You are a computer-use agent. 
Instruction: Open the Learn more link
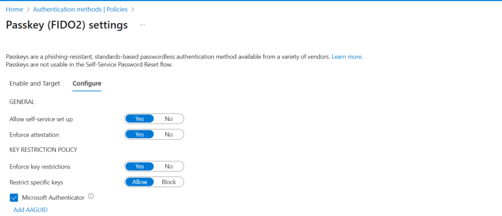click(347, 57)
